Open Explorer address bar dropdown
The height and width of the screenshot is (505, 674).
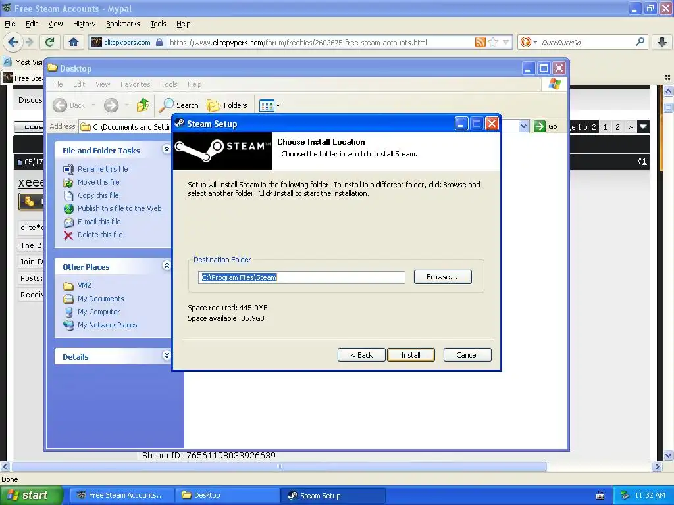pos(523,126)
